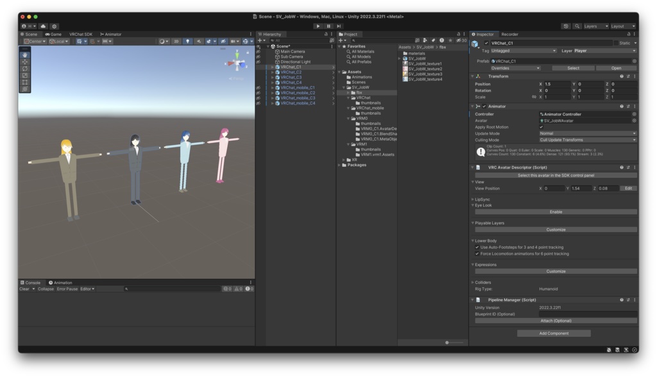This screenshot has height=377, width=657.
Task: Open the prefab Overrides dropdown
Action: 515,68
